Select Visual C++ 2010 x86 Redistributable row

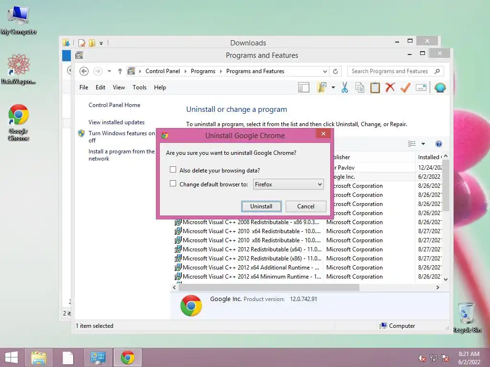308,240
